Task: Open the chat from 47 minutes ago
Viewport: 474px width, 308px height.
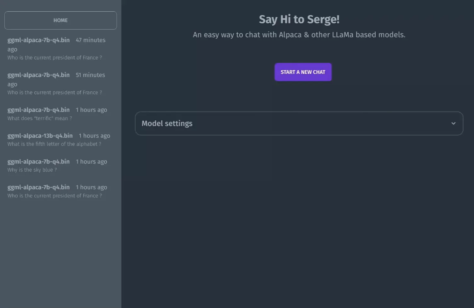Action: tap(57, 49)
